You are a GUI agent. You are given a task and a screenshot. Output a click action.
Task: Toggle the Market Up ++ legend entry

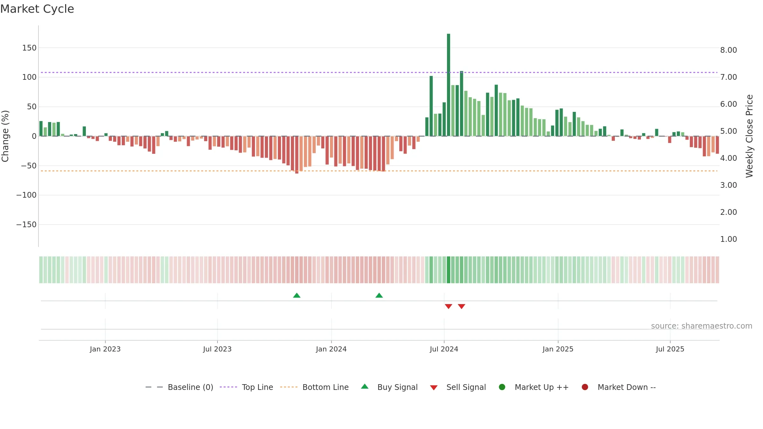coord(534,387)
